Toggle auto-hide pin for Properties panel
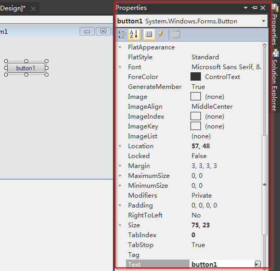The image size is (280, 271). [254, 8]
